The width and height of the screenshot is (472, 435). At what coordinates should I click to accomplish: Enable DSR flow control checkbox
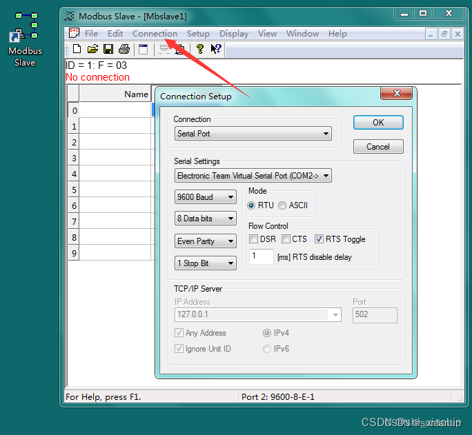click(x=253, y=239)
